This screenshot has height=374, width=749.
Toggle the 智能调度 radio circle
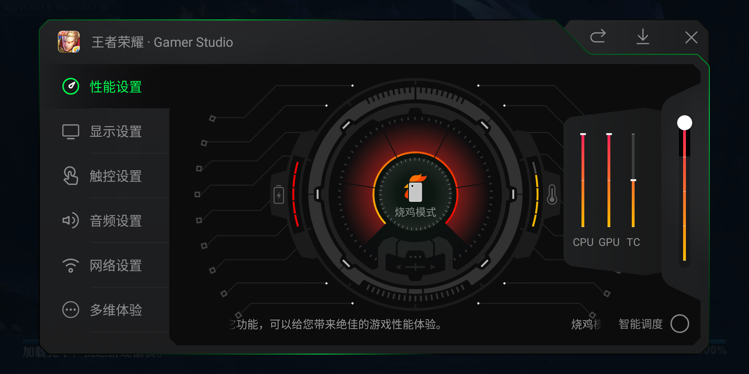(x=680, y=324)
